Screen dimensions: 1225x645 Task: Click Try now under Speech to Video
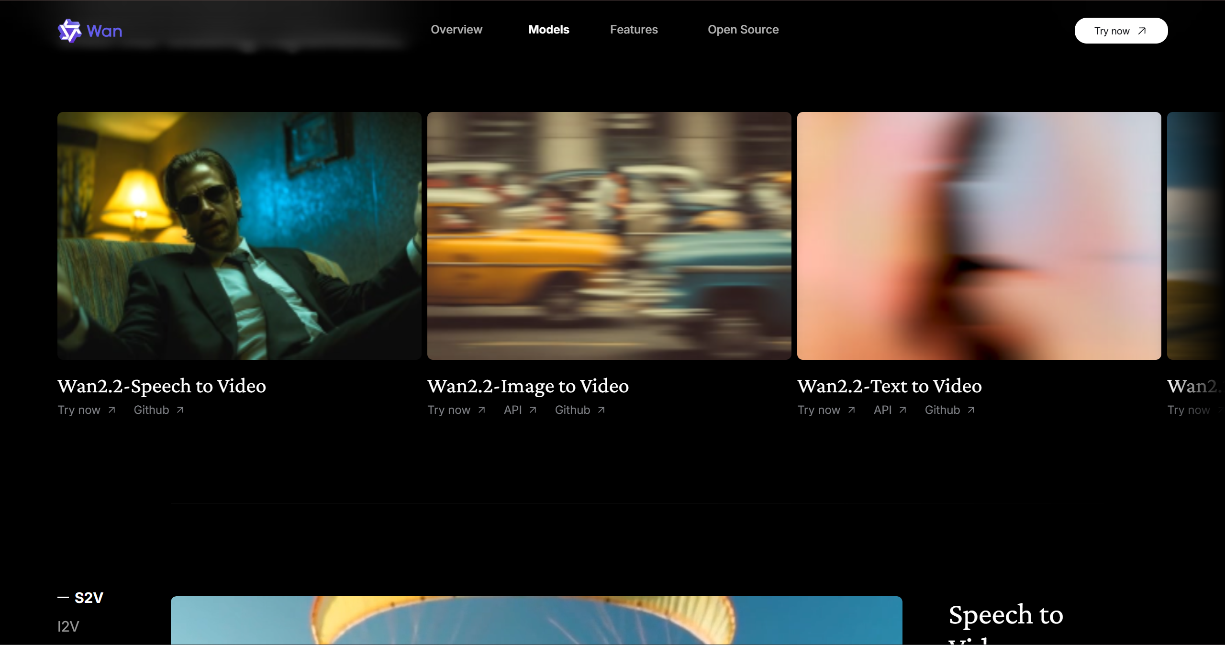tap(79, 410)
